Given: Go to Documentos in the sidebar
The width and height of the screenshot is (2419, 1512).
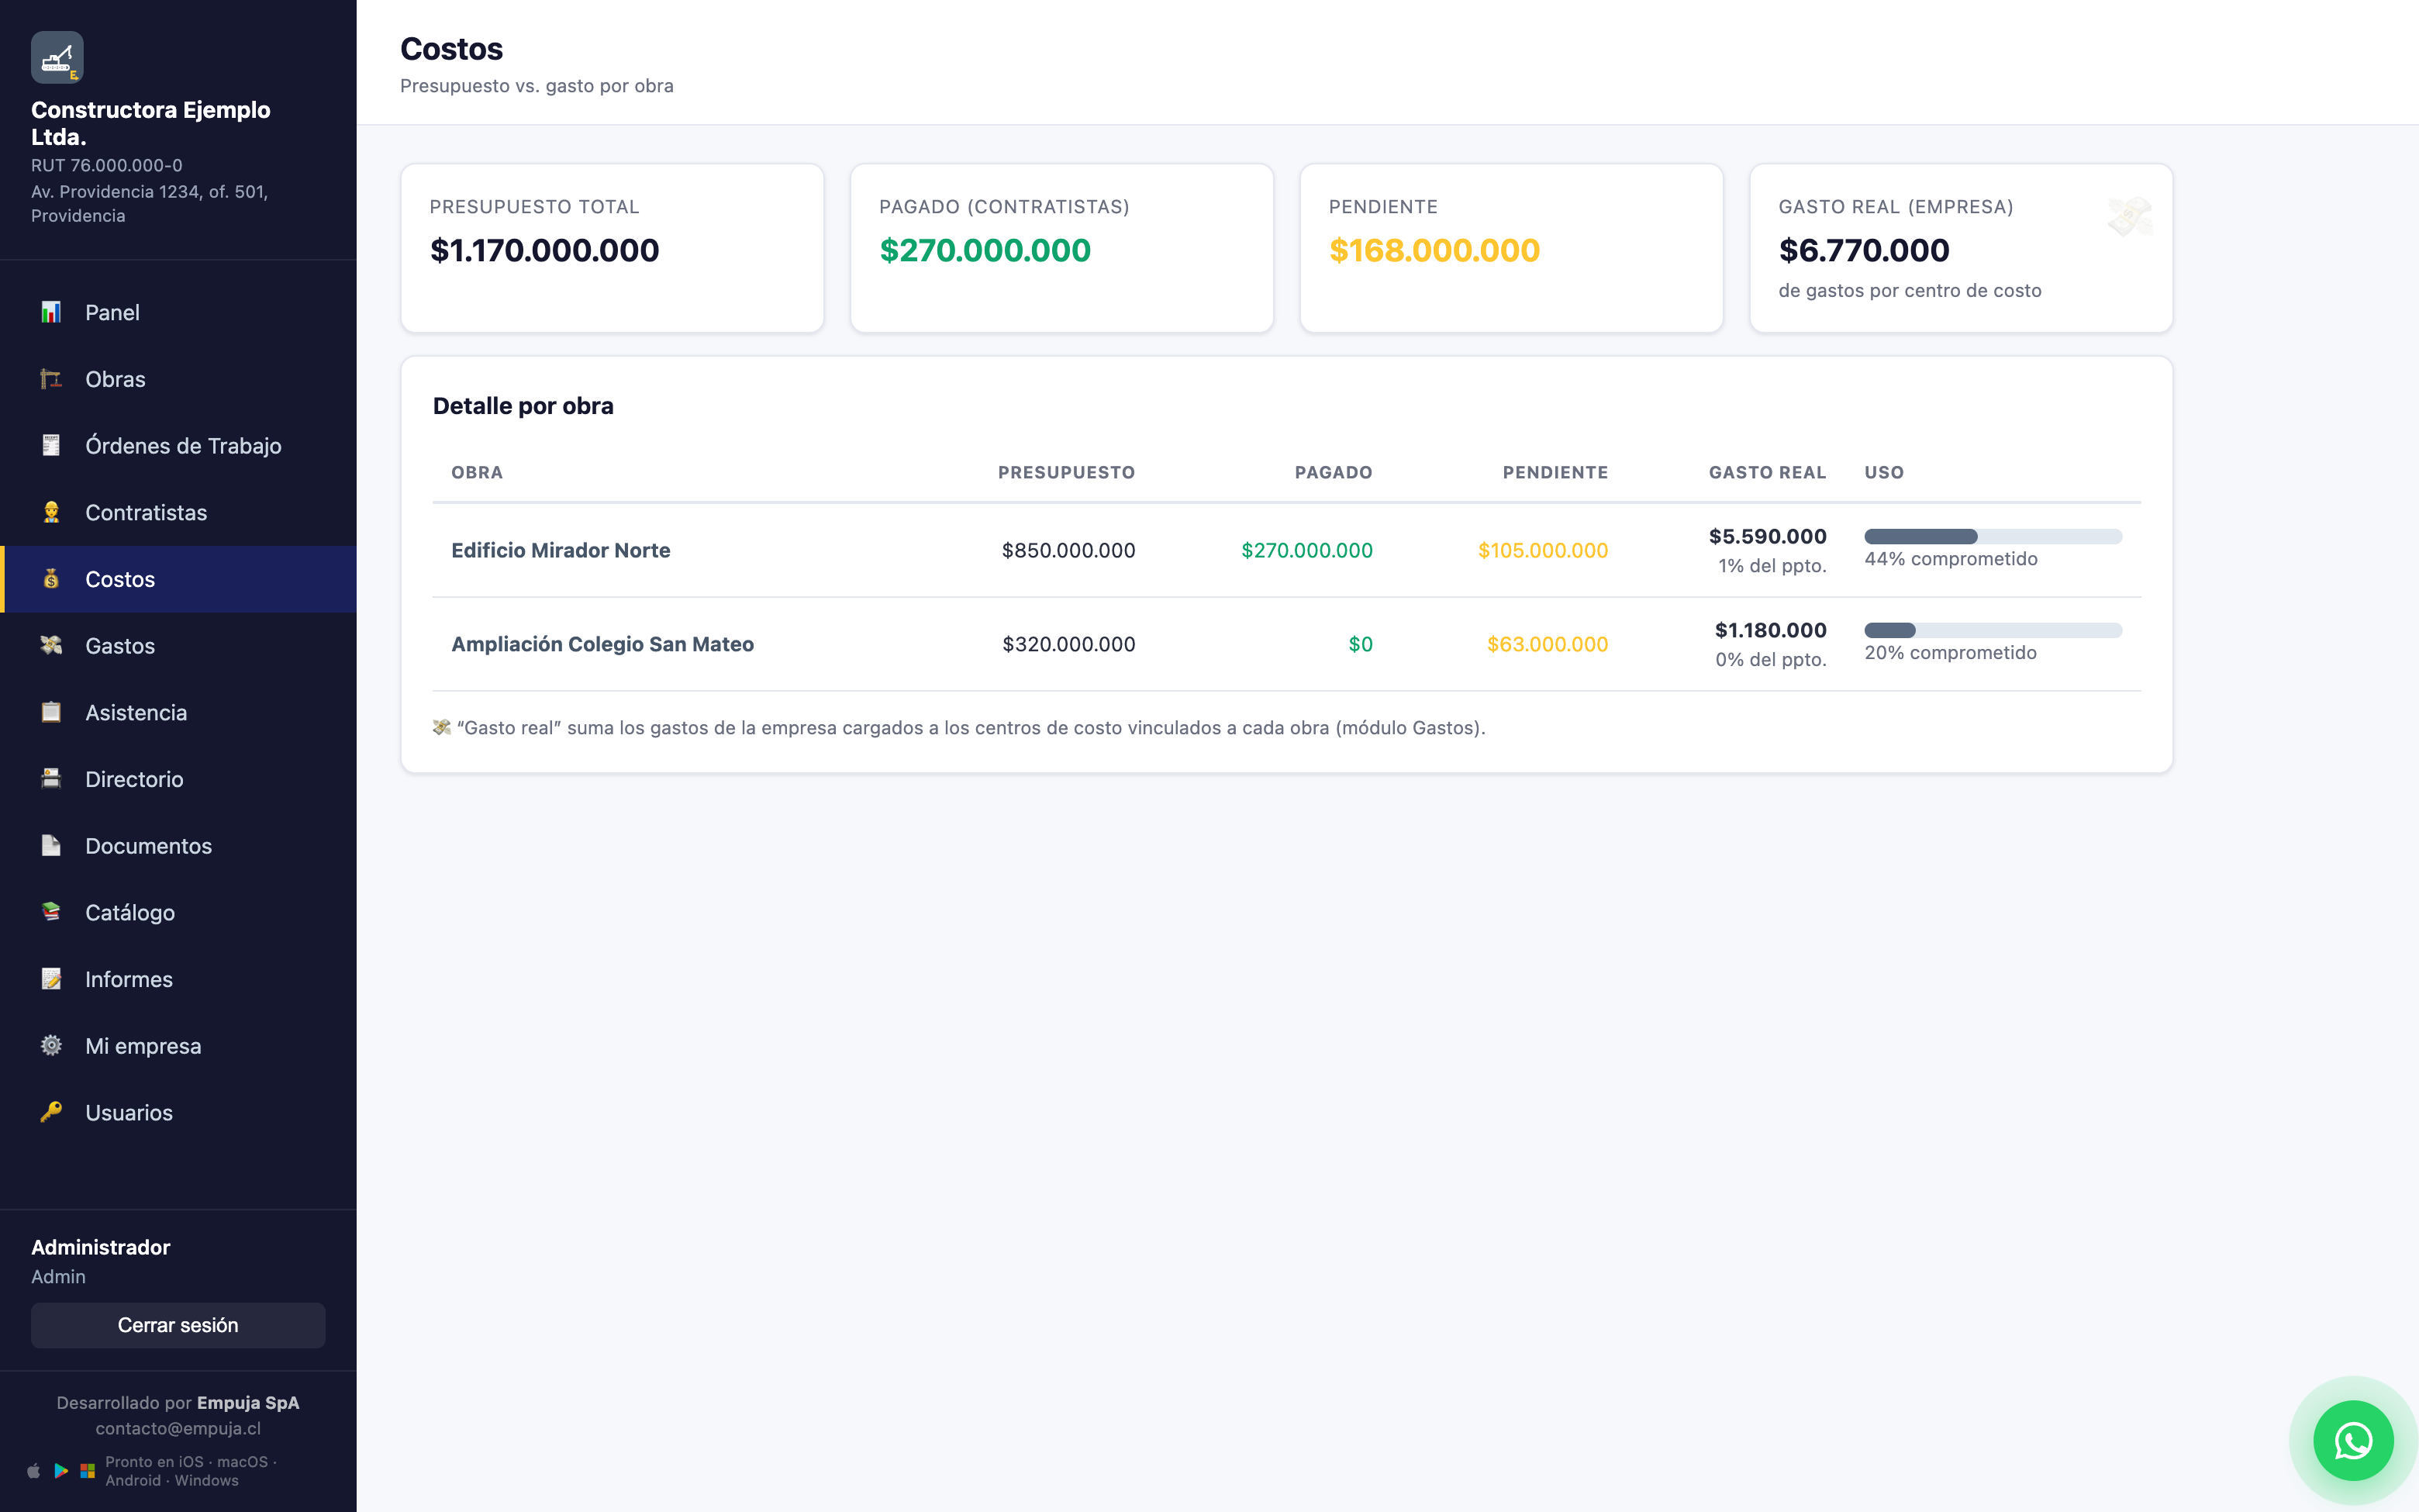Looking at the screenshot, I should pyautogui.click(x=178, y=845).
